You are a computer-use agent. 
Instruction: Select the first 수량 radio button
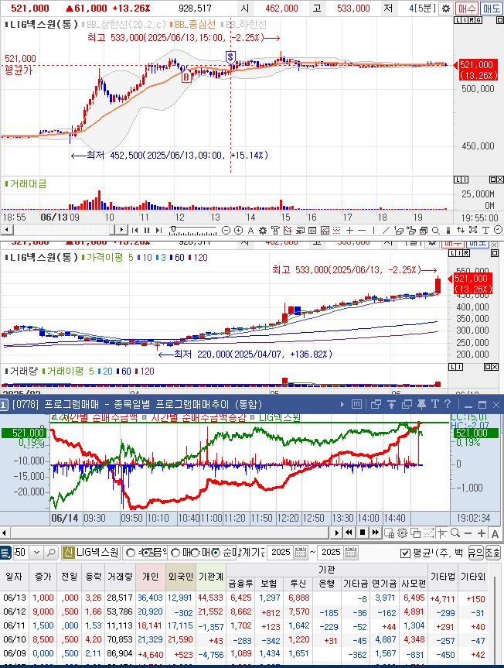tap(131, 553)
